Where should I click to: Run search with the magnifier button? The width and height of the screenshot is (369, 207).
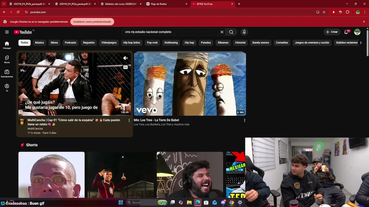(231, 32)
